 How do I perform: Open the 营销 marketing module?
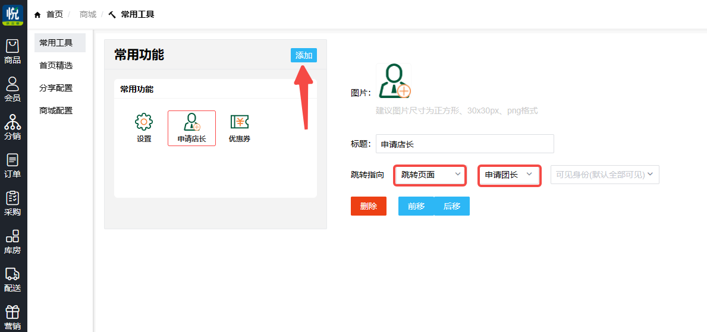coord(12,318)
